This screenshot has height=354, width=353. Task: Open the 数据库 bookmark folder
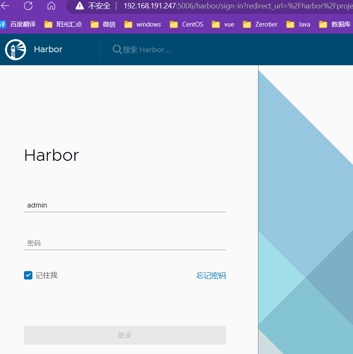[335, 24]
